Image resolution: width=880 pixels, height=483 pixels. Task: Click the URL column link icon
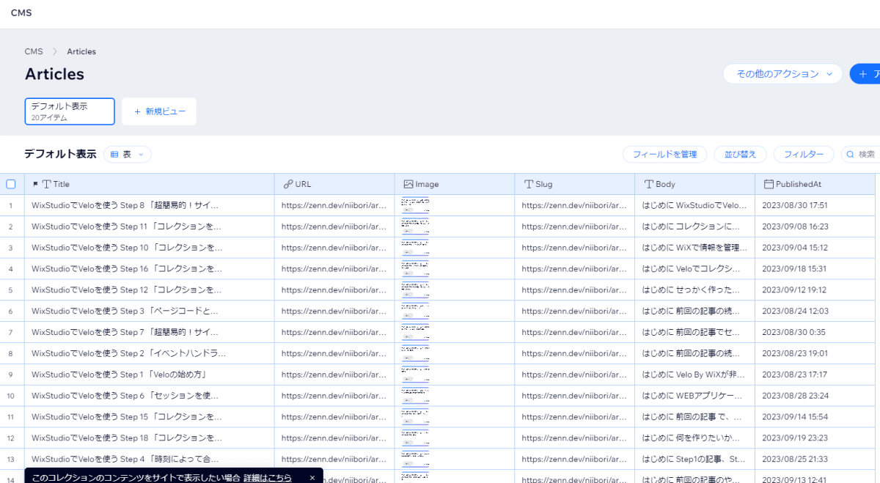coord(288,184)
